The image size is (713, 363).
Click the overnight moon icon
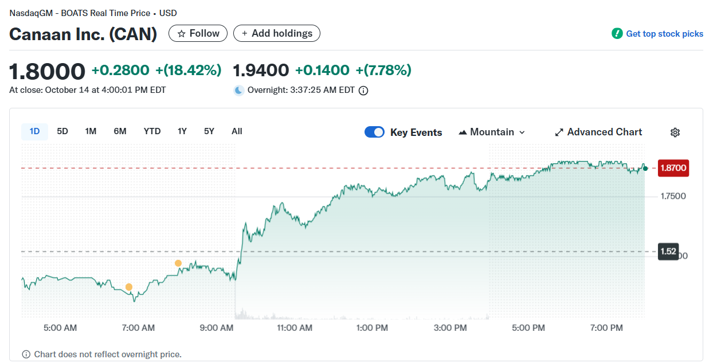[239, 90]
